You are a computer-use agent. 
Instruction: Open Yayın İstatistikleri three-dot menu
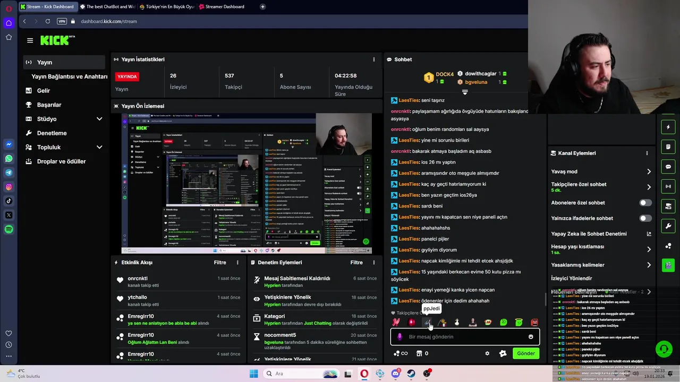[373, 59]
